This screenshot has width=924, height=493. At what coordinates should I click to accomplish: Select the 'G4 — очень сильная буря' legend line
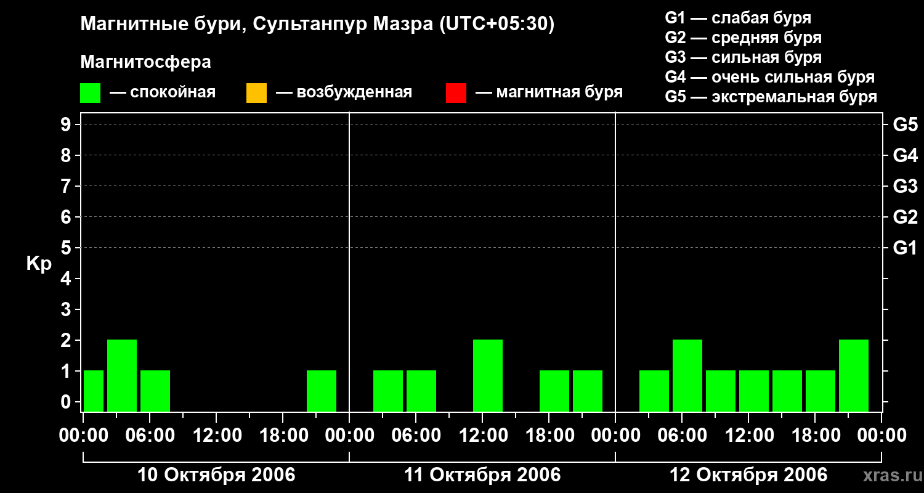(x=770, y=77)
